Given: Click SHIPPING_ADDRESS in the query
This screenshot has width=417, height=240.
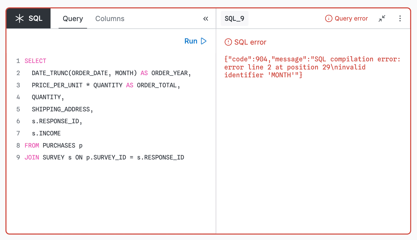Looking at the screenshot, I should point(61,109).
